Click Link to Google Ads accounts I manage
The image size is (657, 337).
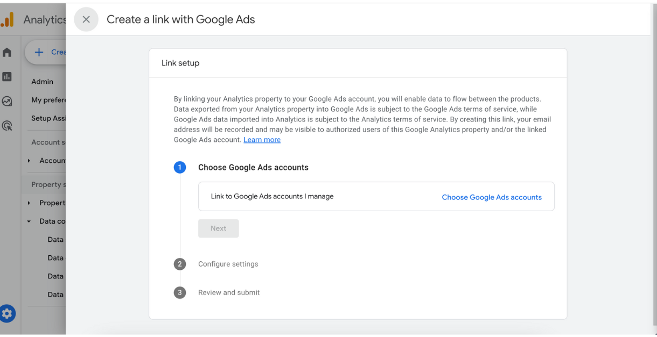[272, 196]
